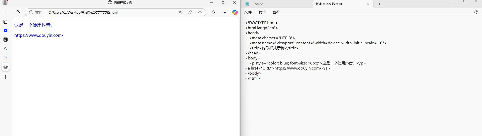
Task: Open Edge settings and more menu
Action: point(224,12)
